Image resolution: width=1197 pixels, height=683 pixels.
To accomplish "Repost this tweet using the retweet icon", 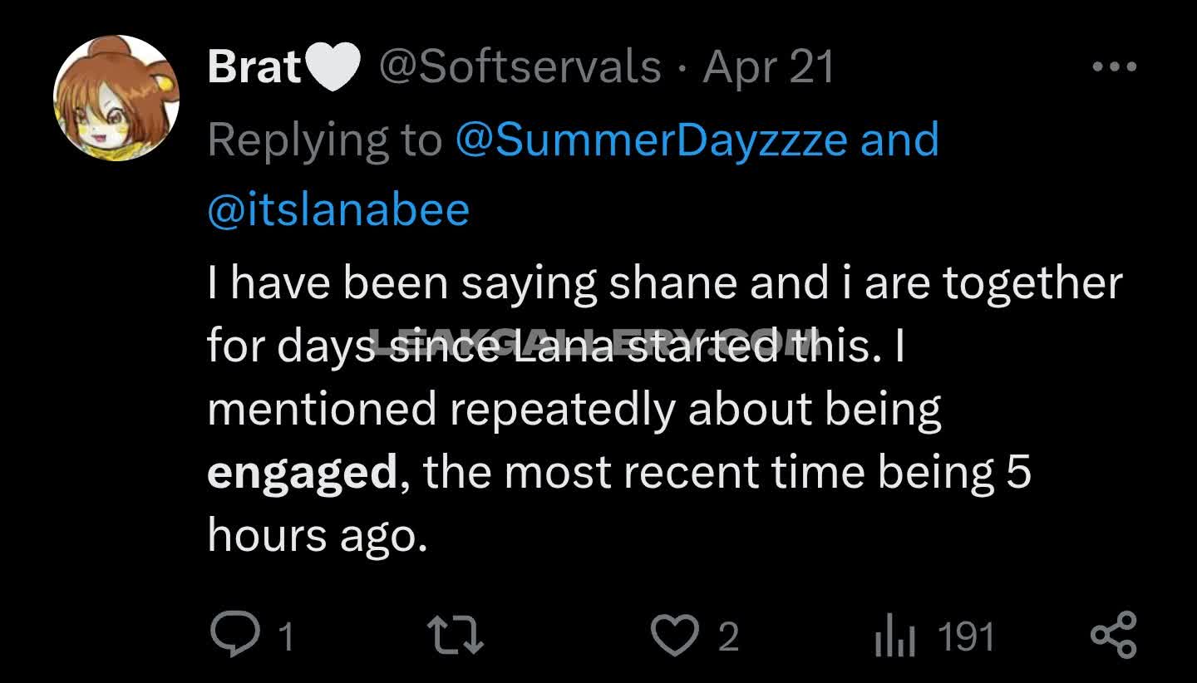I will (x=455, y=636).
